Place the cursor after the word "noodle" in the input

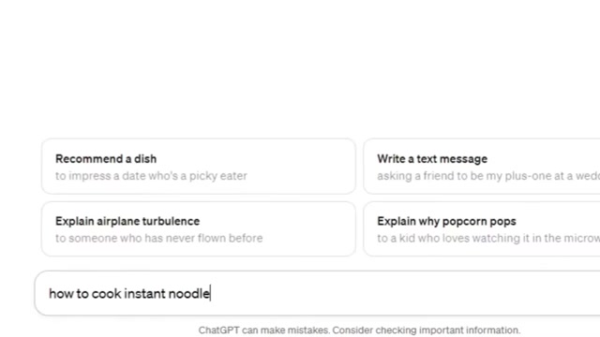click(x=210, y=293)
